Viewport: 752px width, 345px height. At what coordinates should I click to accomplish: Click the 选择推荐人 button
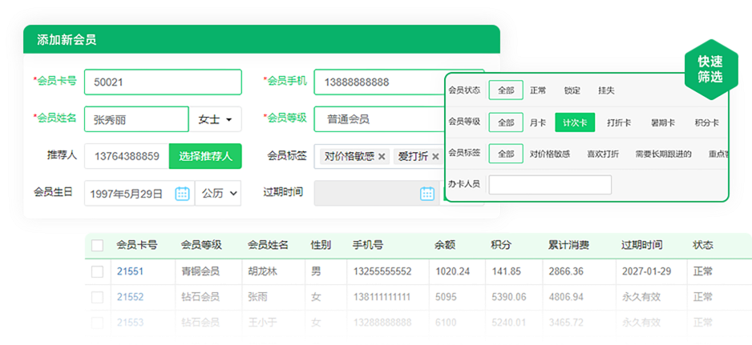[x=205, y=156]
